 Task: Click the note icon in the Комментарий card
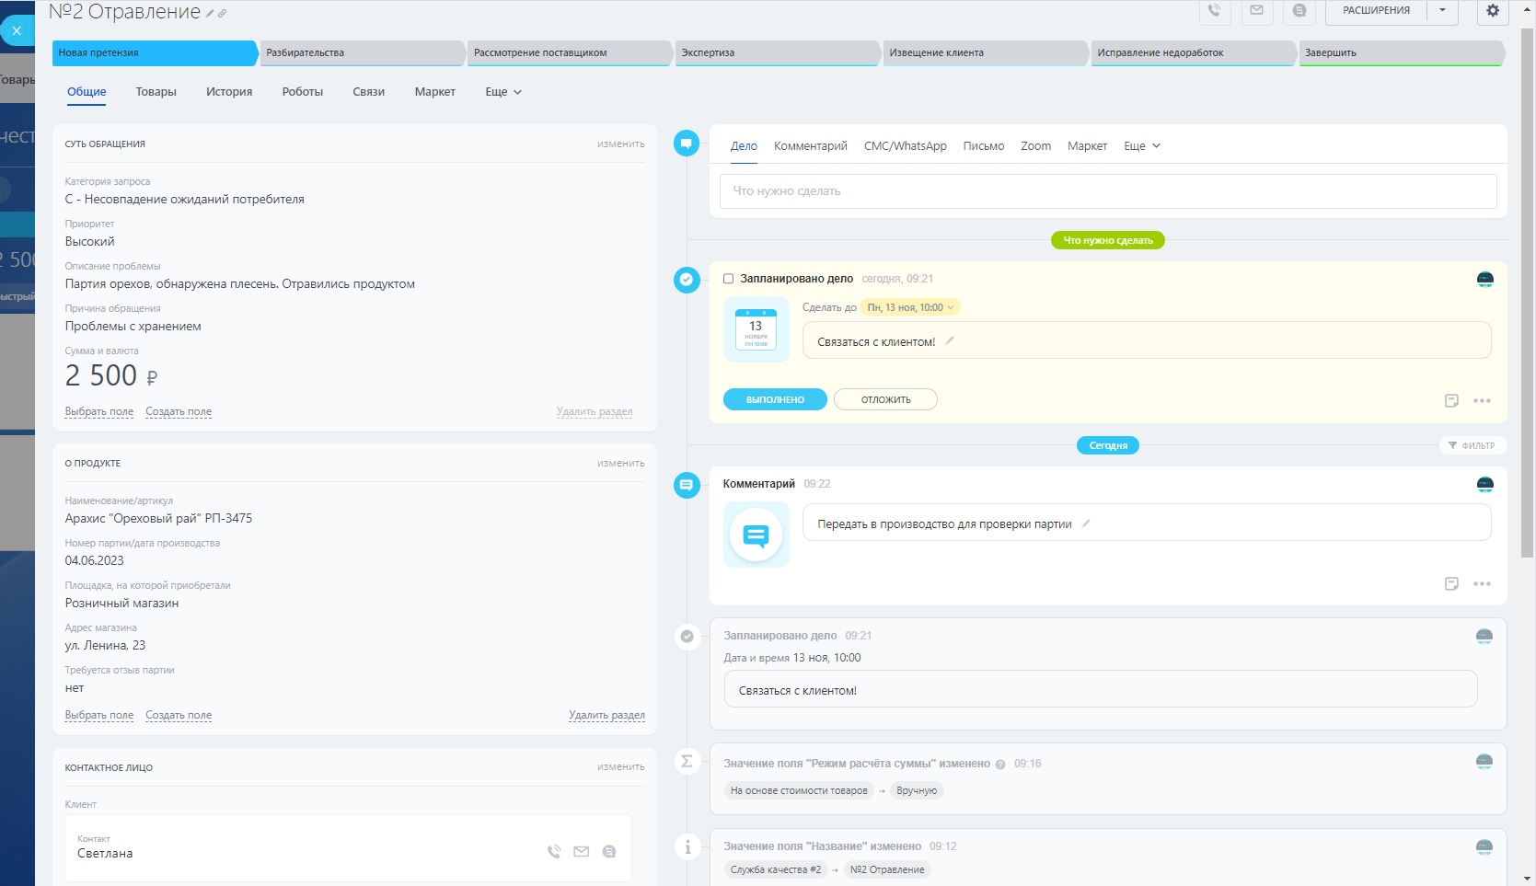click(1451, 584)
